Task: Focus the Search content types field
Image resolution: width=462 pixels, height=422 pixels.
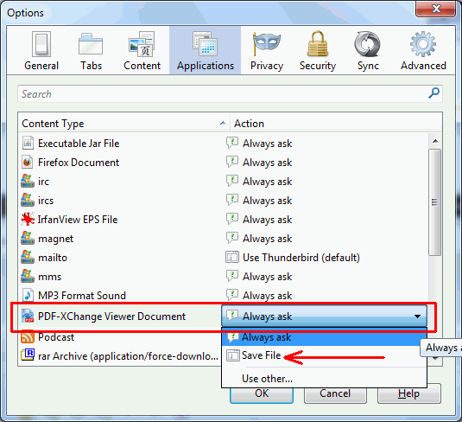Action: 230,94
